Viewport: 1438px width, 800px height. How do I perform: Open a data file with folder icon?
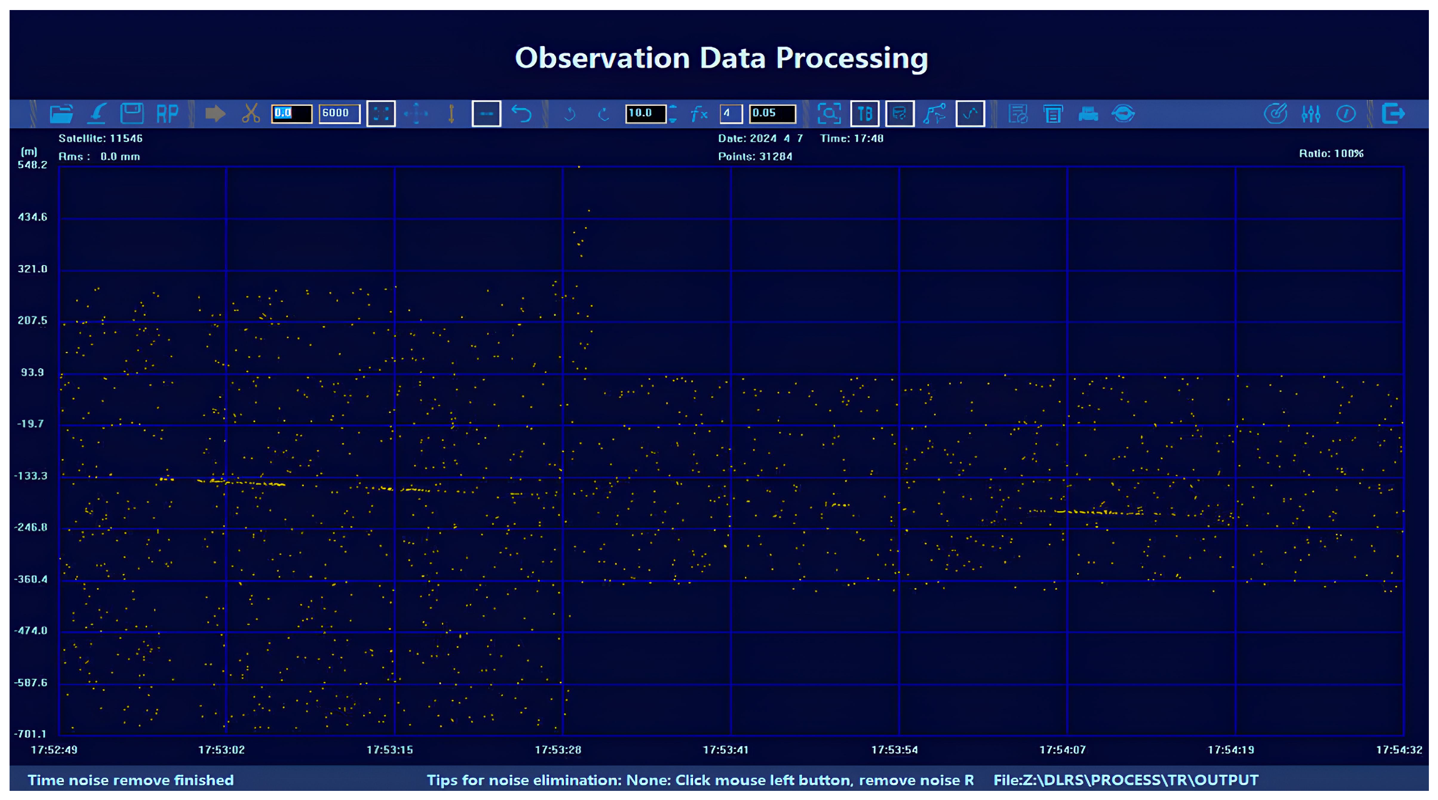(x=62, y=114)
